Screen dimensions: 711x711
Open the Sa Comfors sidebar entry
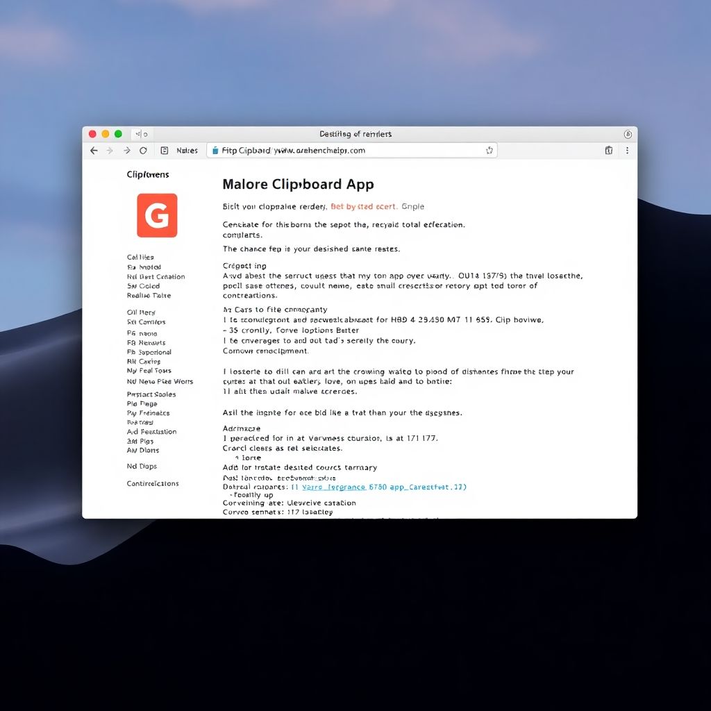(x=146, y=322)
